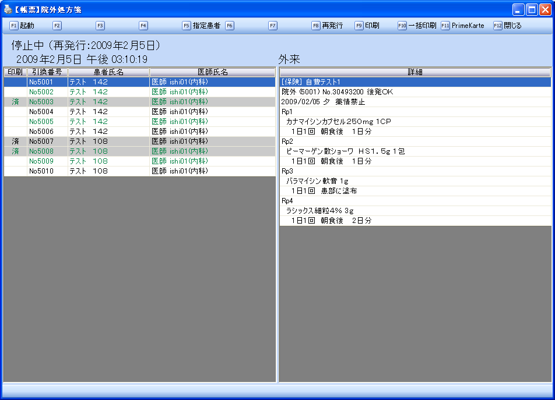Click the F1 起動 button

click(22, 26)
